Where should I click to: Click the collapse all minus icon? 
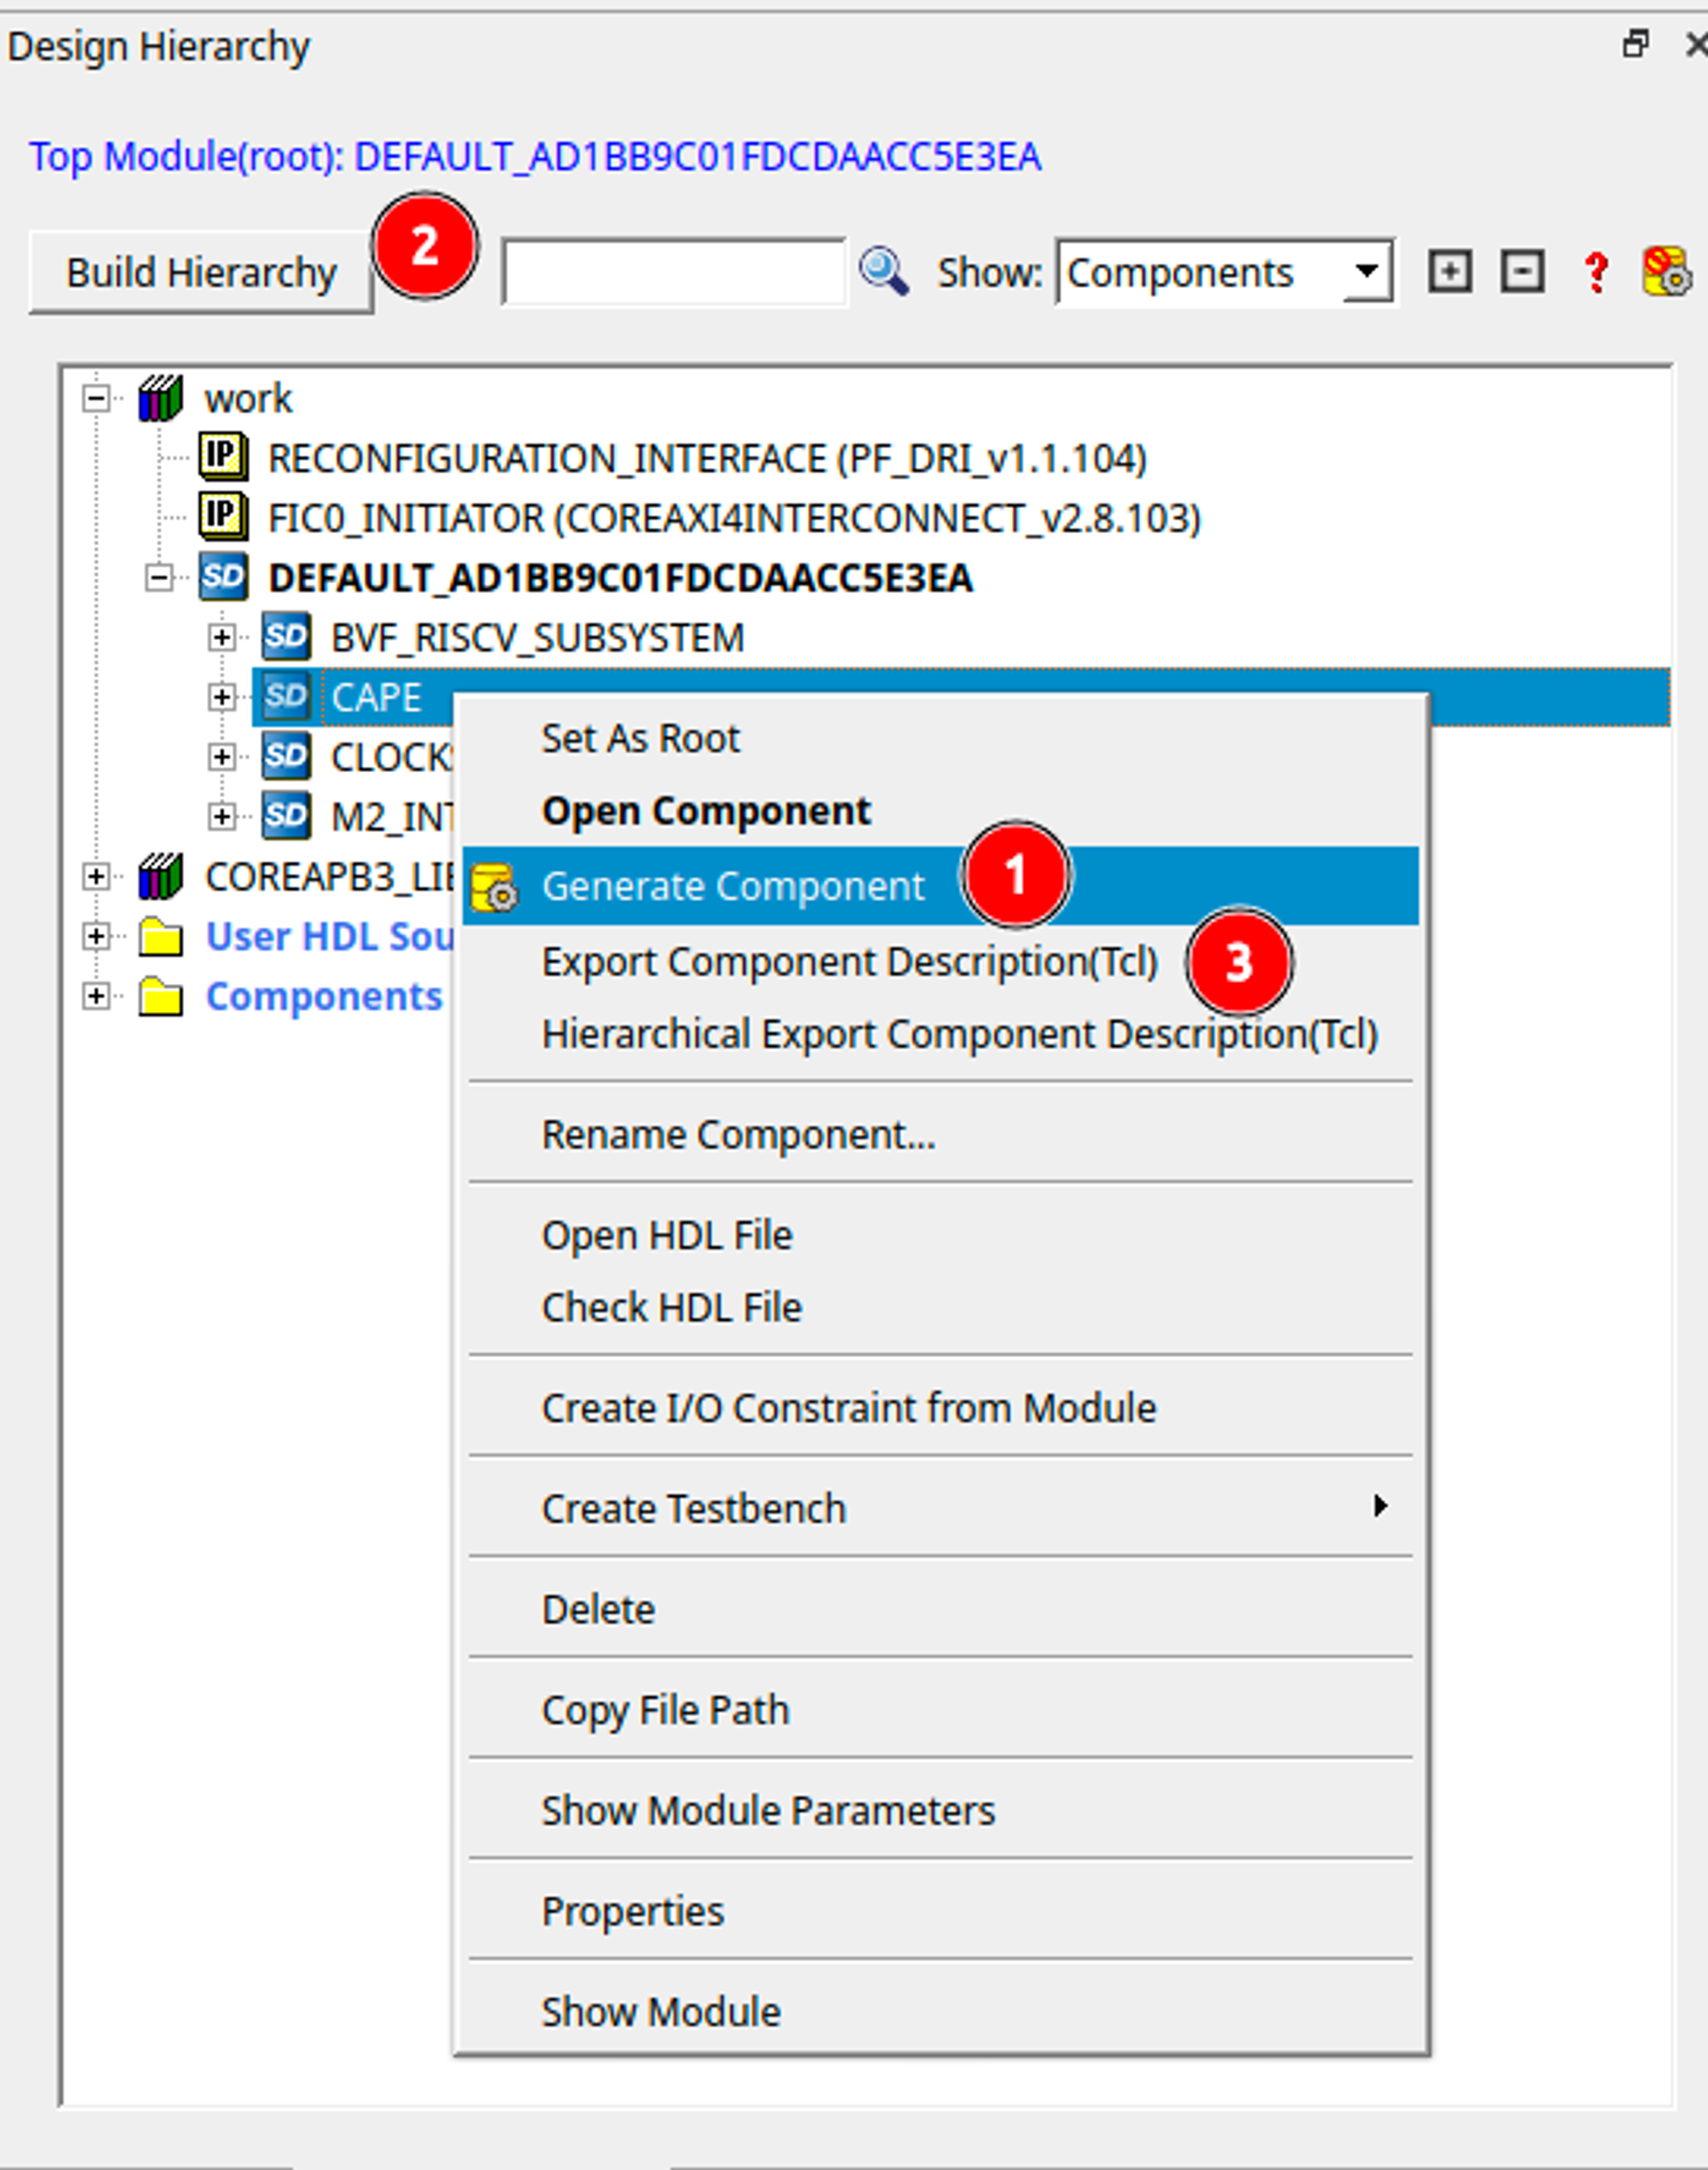click(x=1521, y=272)
